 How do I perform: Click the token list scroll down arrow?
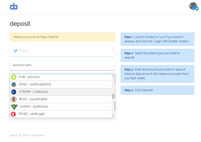tap(113, 116)
